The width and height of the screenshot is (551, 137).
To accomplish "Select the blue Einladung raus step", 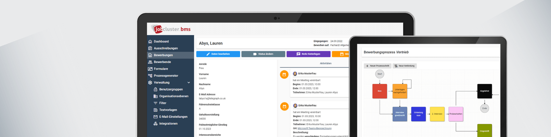I will (418, 114).
